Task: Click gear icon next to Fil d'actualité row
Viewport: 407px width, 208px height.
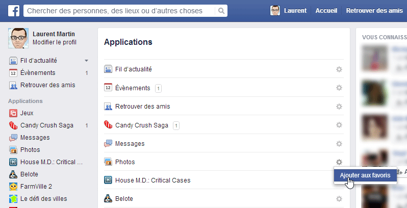Action: pos(339,69)
